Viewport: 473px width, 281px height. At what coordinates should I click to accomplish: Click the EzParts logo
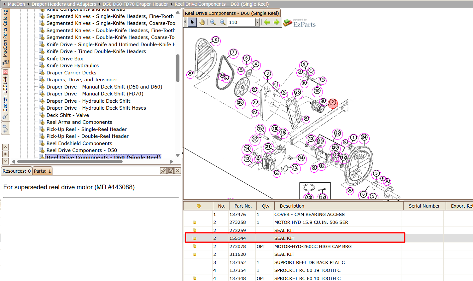click(300, 23)
